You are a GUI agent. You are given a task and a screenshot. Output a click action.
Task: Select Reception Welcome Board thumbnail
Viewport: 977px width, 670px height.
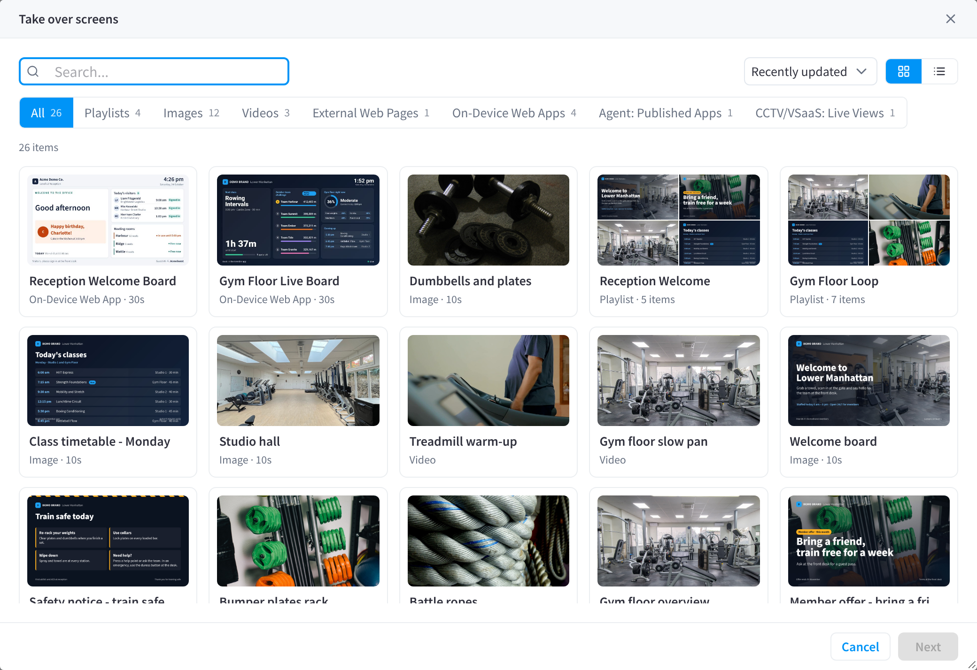(108, 220)
